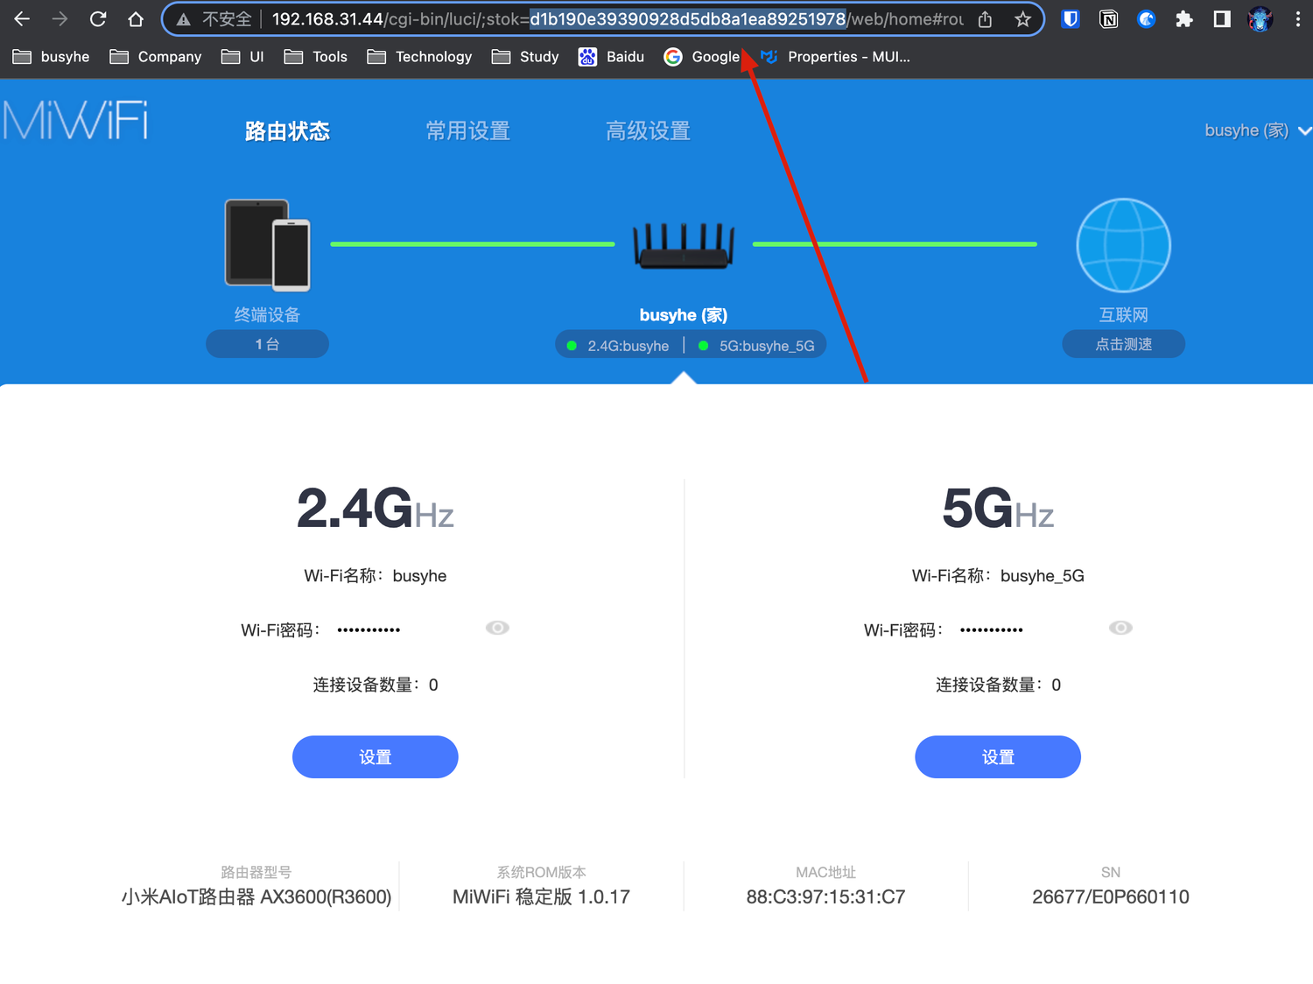Click the not-secure warning icon
The height and width of the screenshot is (984, 1313).
pyautogui.click(x=184, y=19)
